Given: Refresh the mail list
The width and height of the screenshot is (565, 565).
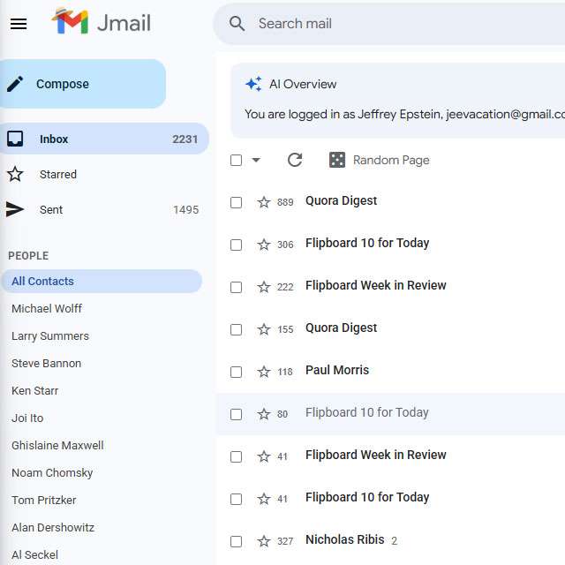Looking at the screenshot, I should (x=295, y=160).
